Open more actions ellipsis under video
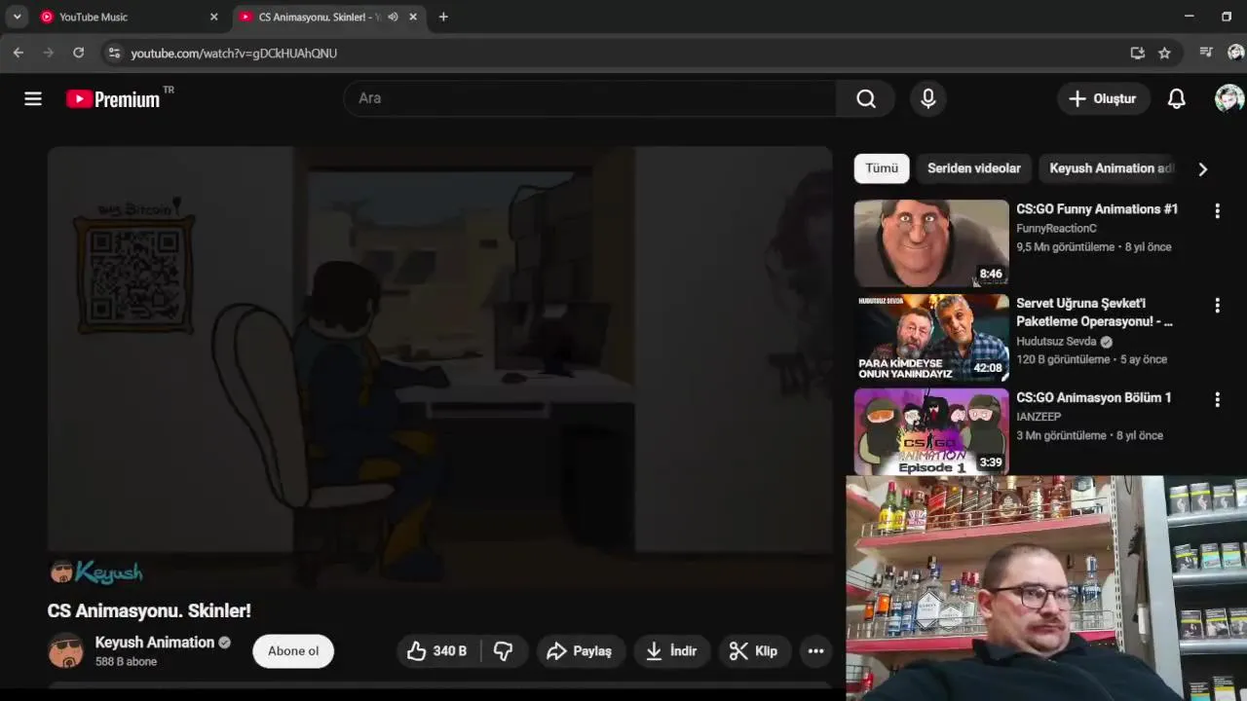 [816, 651]
